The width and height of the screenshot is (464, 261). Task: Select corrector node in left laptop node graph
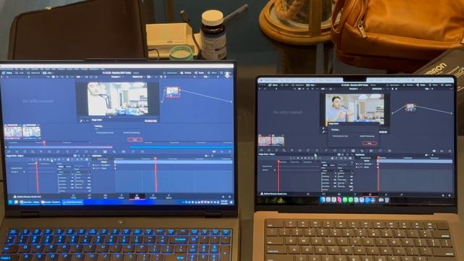pyautogui.click(x=173, y=92)
